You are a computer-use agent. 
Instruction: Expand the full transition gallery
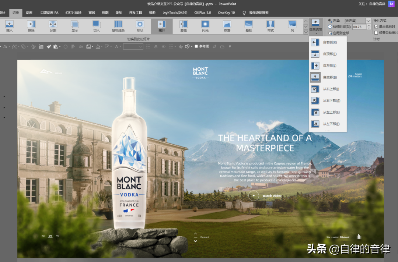pyautogui.click(x=306, y=32)
